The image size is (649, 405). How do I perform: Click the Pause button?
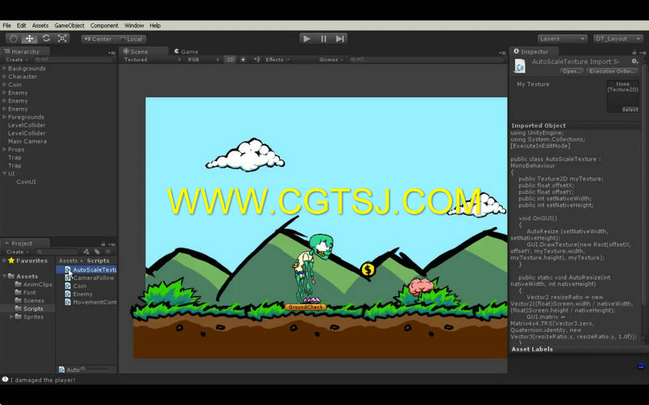323,38
